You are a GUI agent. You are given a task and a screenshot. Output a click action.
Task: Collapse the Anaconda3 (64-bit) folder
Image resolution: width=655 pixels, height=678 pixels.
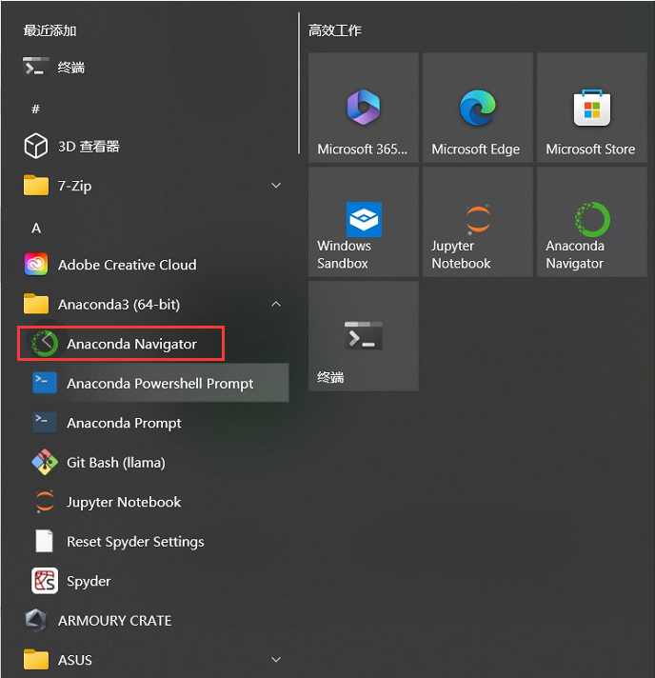[x=276, y=305]
